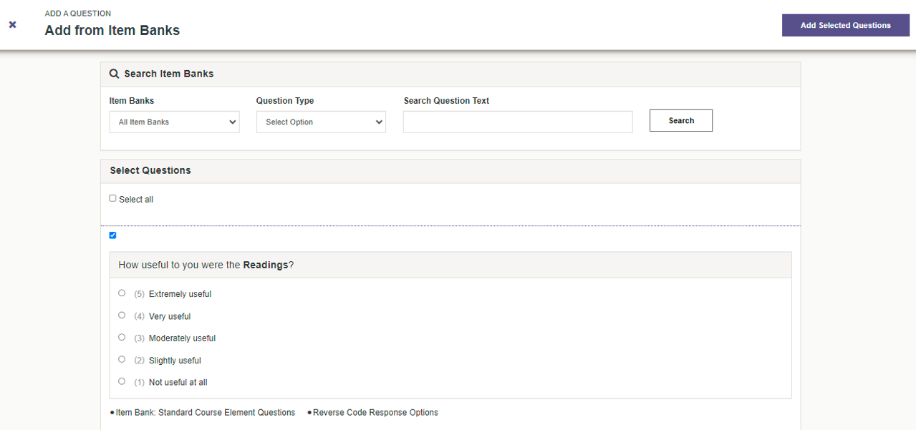Screen dimensions: 916x430
Task: Uncheck the Readings question checkbox
Action: pos(112,235)
